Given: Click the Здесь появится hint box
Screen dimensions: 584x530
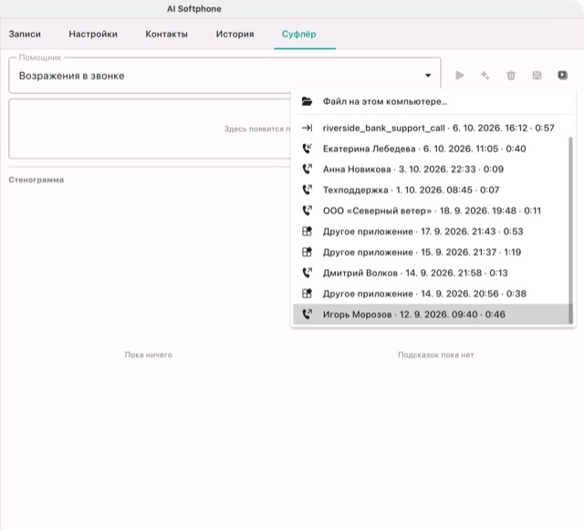Looking at the screenshot, I should coord(150,129).
